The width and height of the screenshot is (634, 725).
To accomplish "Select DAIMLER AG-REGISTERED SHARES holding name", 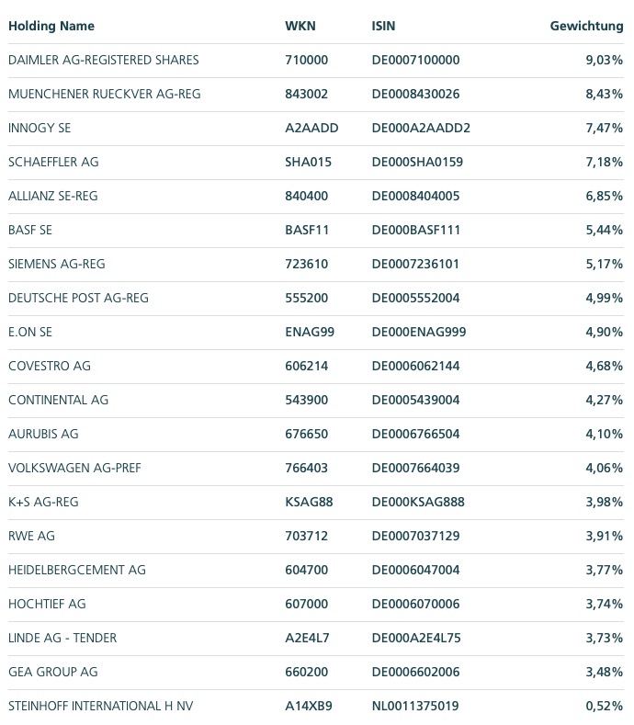I will click(x=104, y=60).
